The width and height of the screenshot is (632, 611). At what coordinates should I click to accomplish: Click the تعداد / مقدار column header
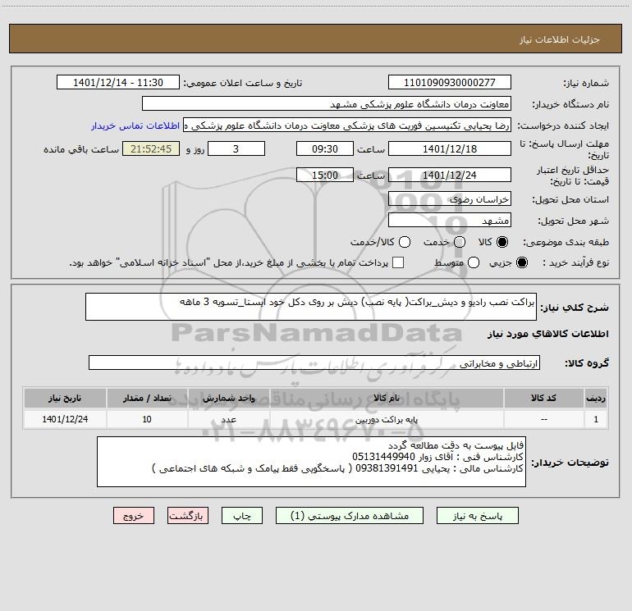click(x=147, y=398)
